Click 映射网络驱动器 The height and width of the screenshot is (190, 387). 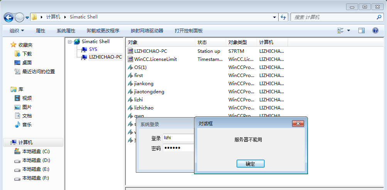click(147, 30)
